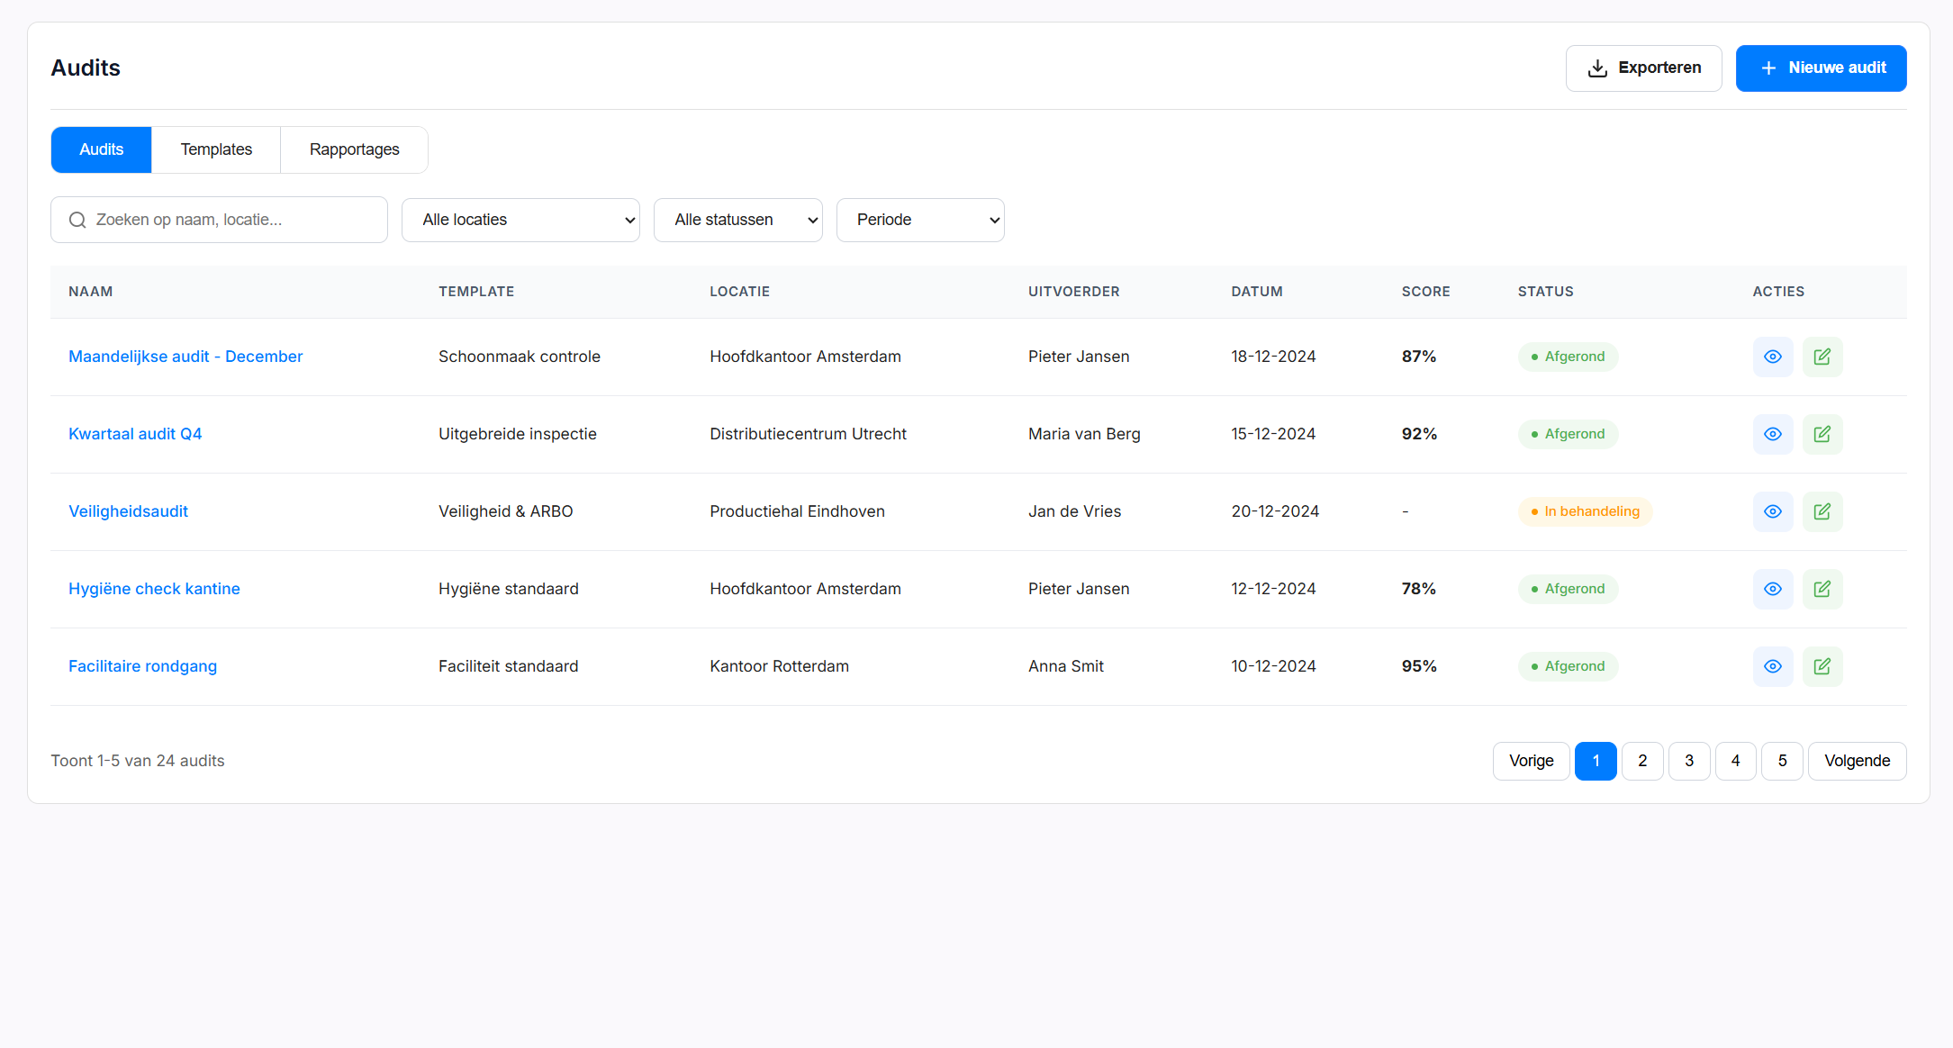
Task: Open the Rapportages tab
Action: pyautogui.click(x=354, y=149)
